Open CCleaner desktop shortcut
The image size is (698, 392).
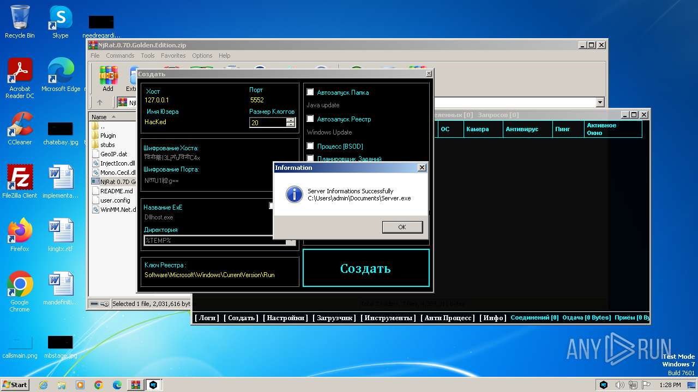coord(20,128)
